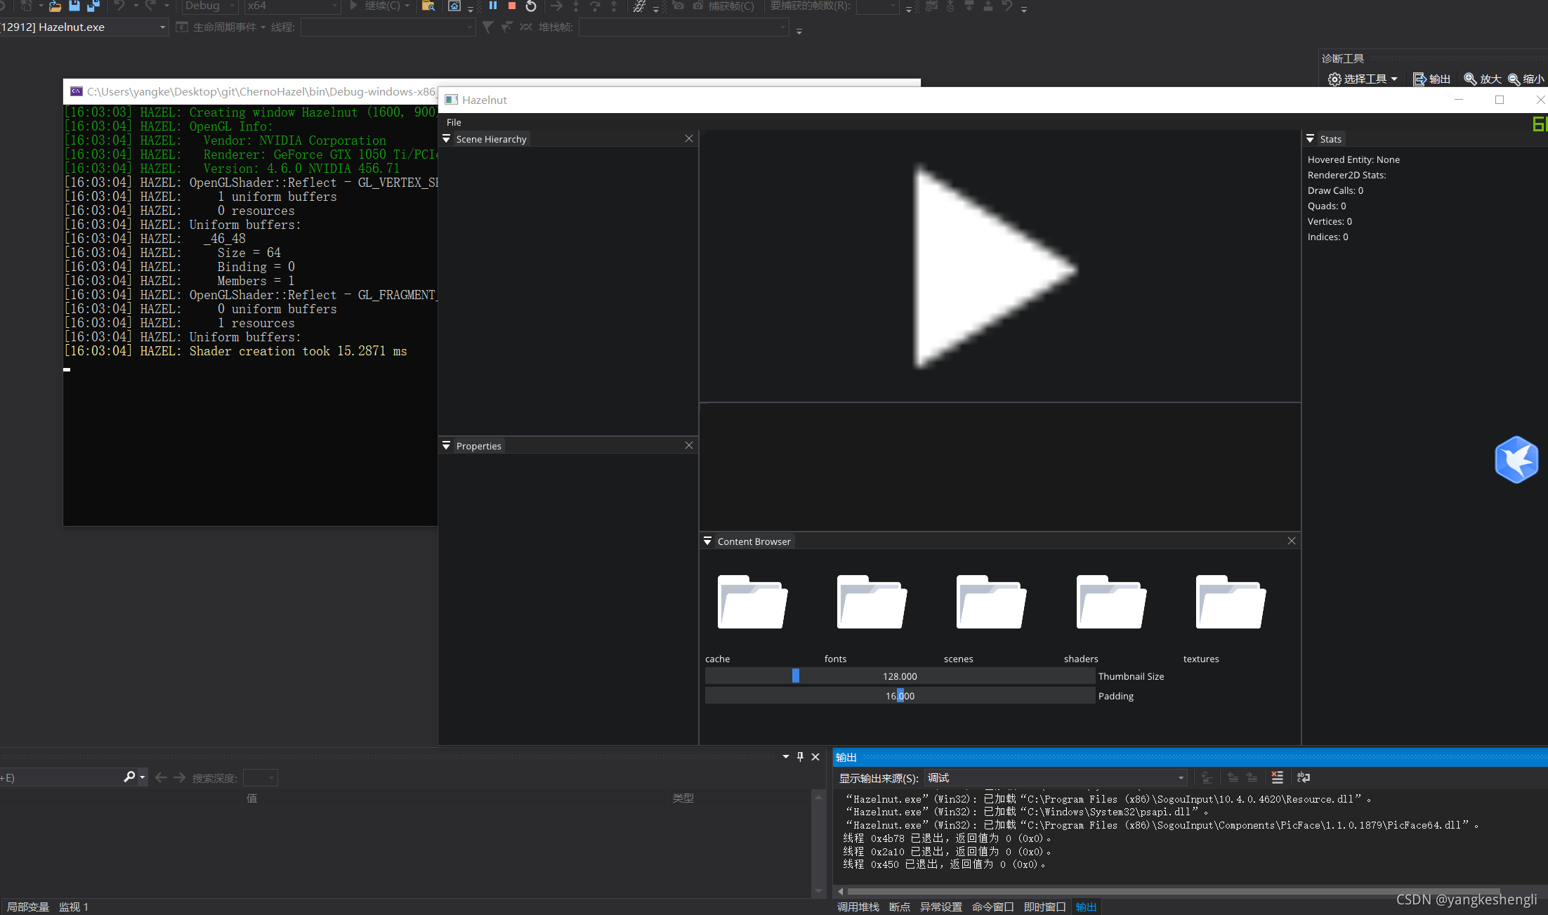The image size is (1548, 915).
Task: Switch to the 监视 1 tab
Action: (x=74, y=907)
